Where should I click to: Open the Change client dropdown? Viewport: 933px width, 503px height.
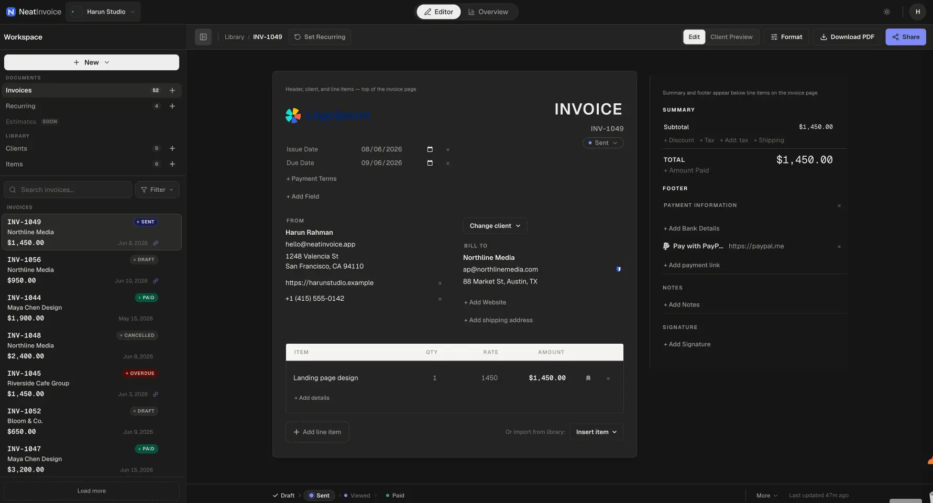click(495, 226)
